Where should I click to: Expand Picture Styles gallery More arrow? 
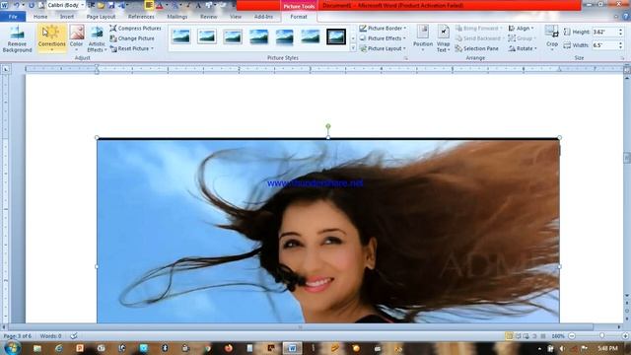353,48
